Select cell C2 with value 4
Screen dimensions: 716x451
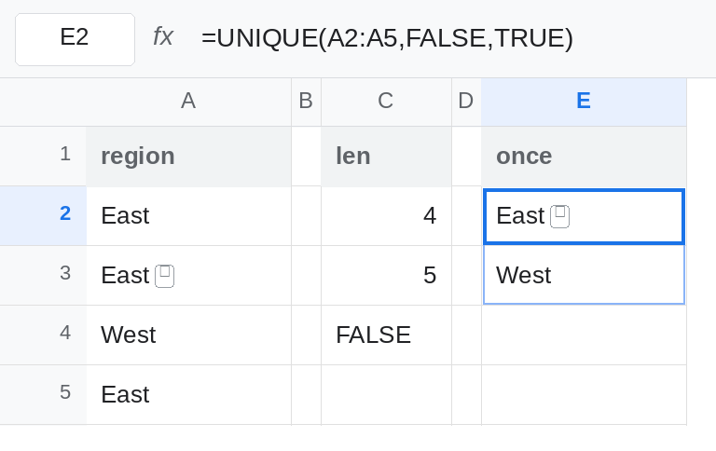point(386,216)
